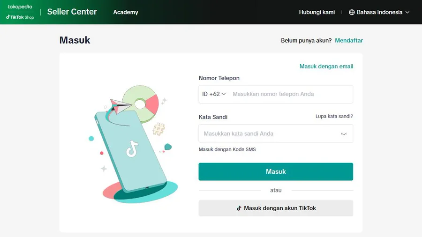Click the Kata Sandi label

pos(213,117)
